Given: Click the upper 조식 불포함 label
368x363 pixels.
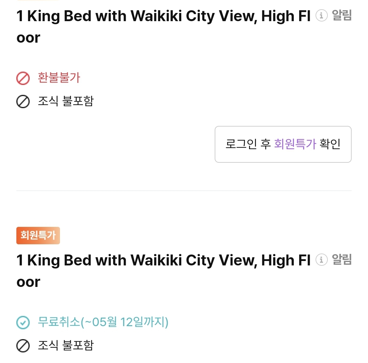Looking at the screenshot, I should [x=66, y=101].
